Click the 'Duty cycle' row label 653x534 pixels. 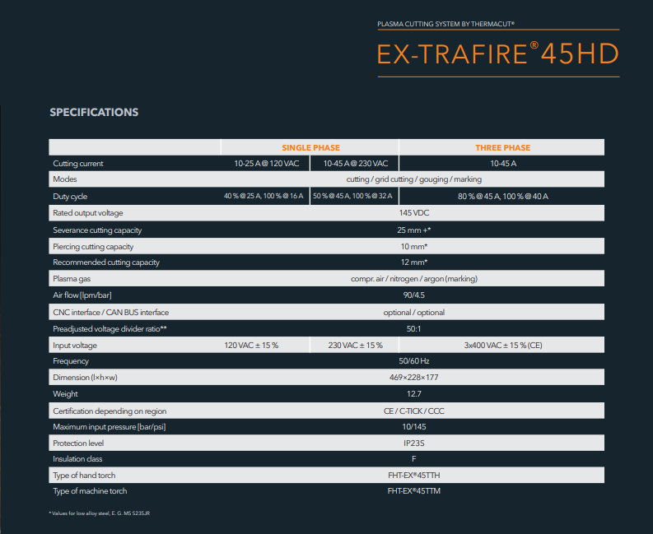tap(70, 197)
